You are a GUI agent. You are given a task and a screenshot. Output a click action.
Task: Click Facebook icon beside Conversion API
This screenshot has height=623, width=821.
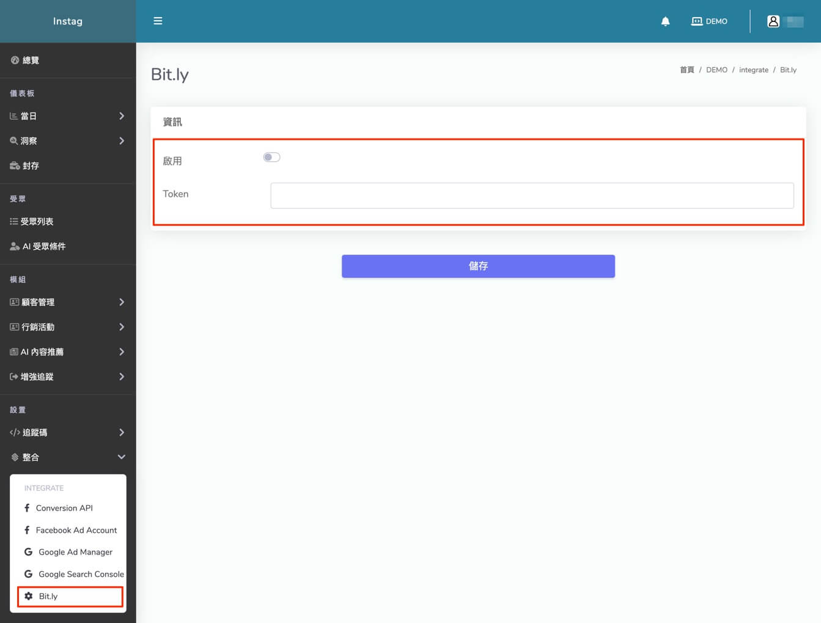(x=27, y=508)
